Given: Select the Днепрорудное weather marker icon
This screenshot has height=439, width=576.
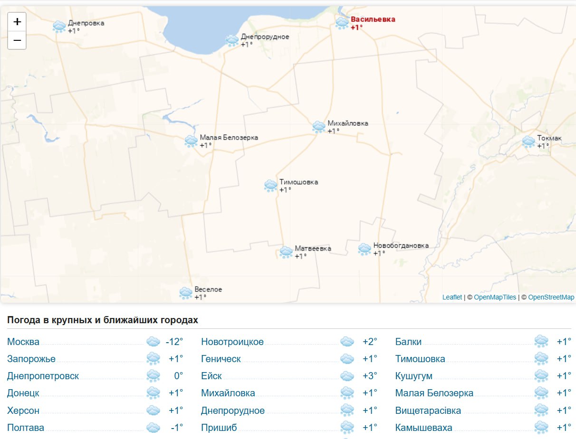Looking at the screenshot, I should click(232, 40).
